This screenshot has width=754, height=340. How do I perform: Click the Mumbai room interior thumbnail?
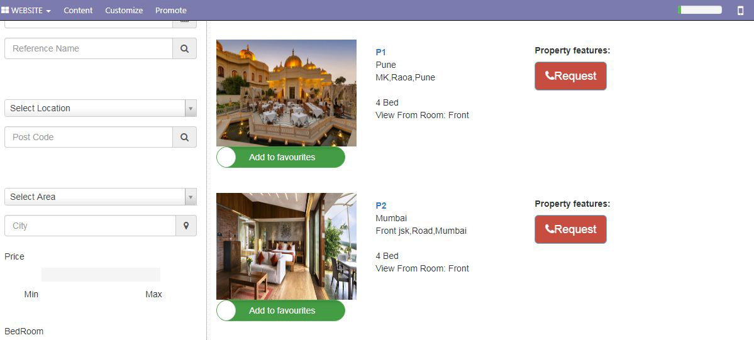[x=286, y=247]
